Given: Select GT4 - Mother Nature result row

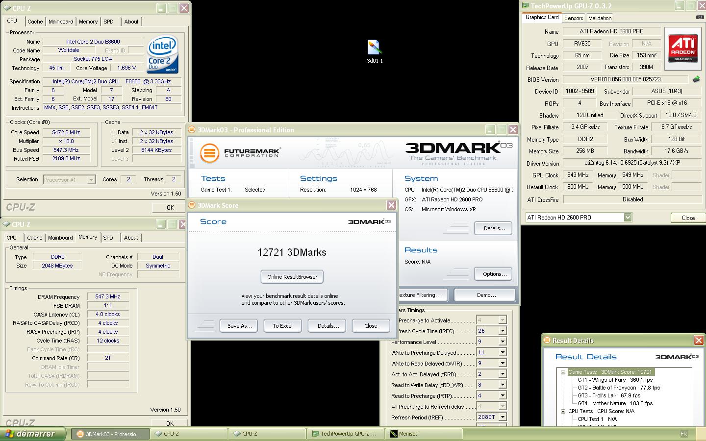Looking at the screenshot, I should point(615,403).
